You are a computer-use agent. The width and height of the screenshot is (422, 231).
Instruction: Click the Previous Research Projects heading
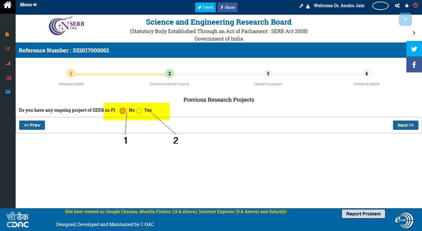[x=219, y=100]
